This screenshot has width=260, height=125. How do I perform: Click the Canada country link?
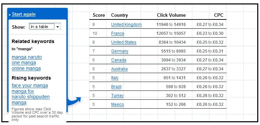point(119,60)
